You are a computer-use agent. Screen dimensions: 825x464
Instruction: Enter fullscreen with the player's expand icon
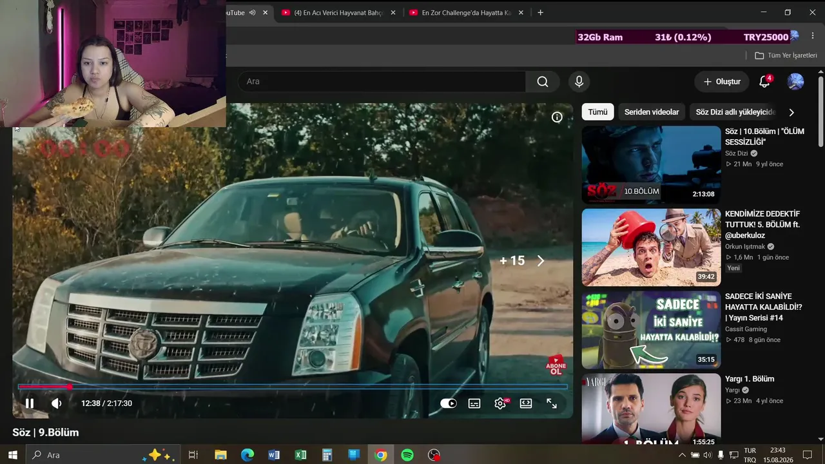(552, 403)
